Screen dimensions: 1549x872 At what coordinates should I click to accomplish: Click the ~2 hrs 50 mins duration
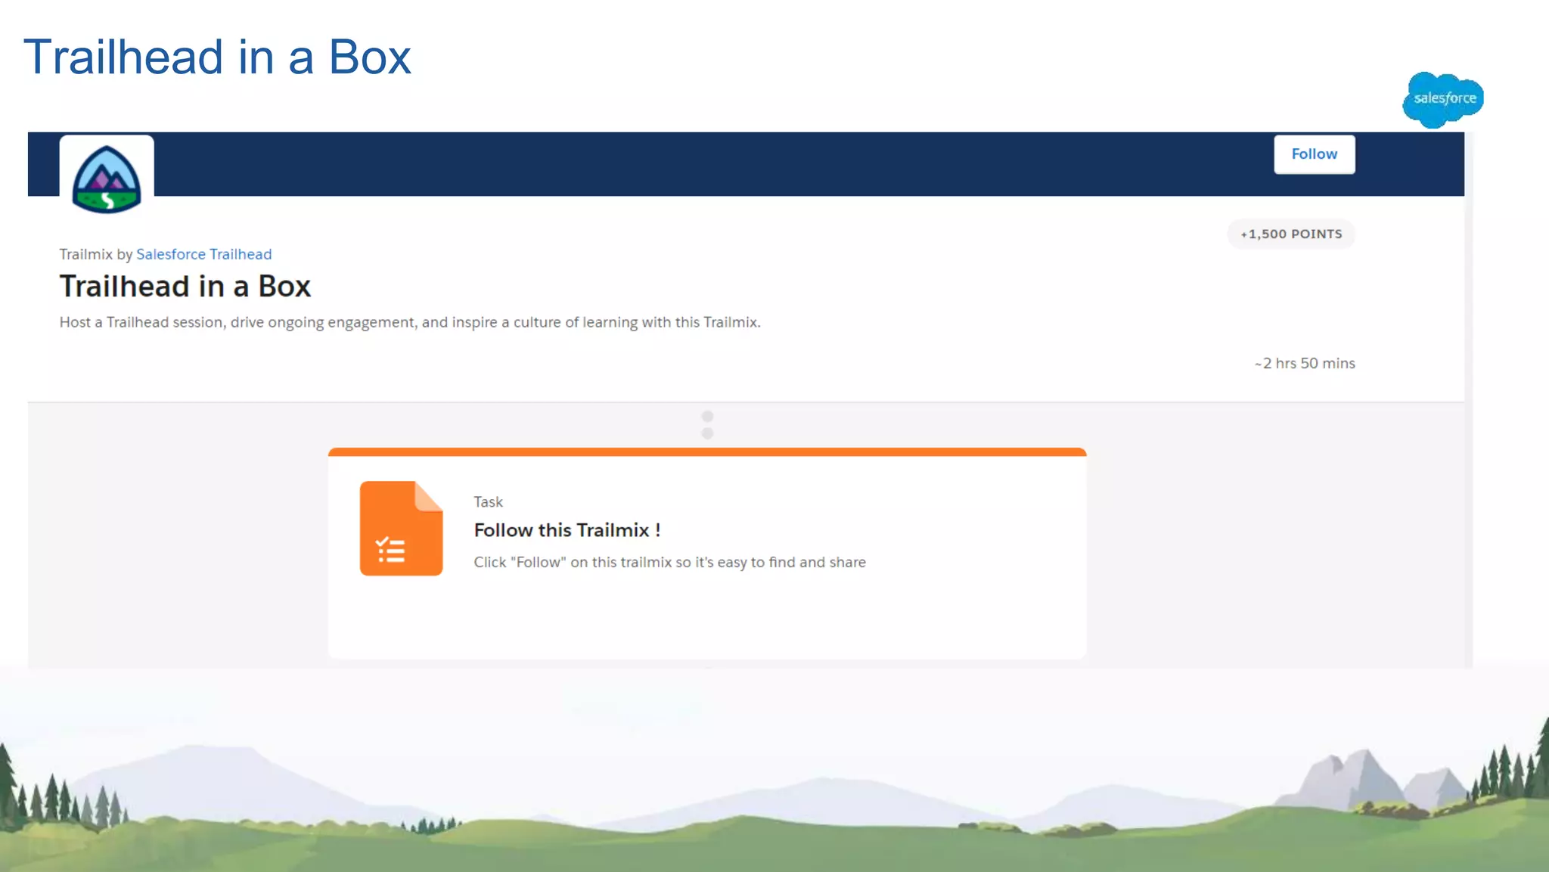pyautogui.click(x=1305, y=363)
